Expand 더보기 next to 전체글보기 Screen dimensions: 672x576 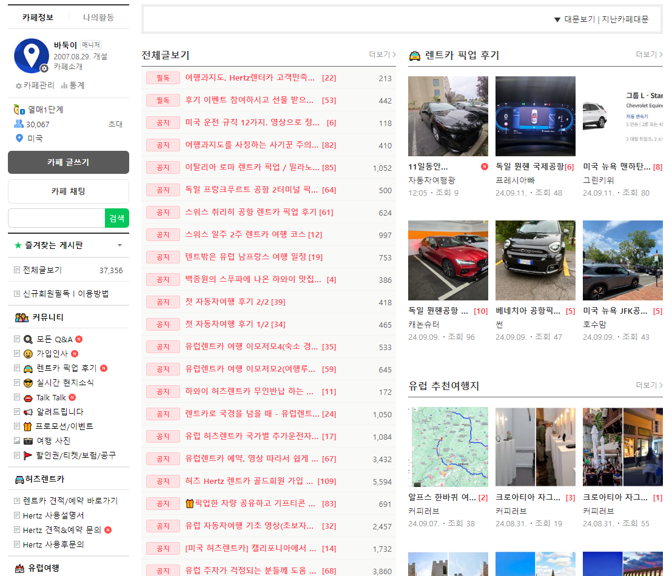382,55
